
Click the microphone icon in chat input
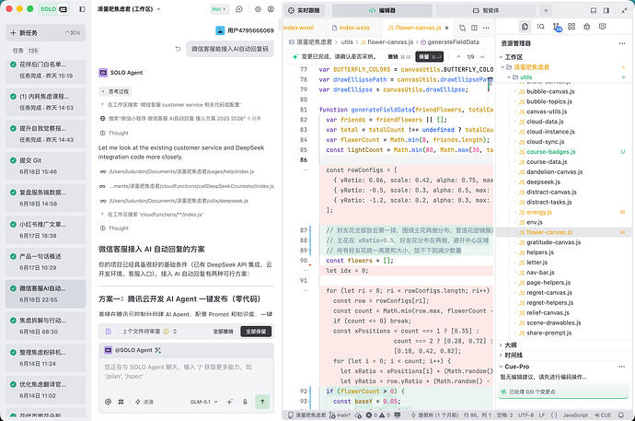245,402
